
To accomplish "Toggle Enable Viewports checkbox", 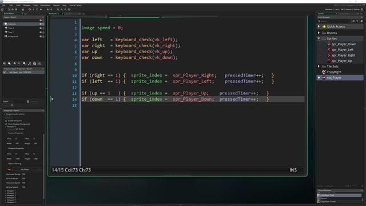I will 6,121.
